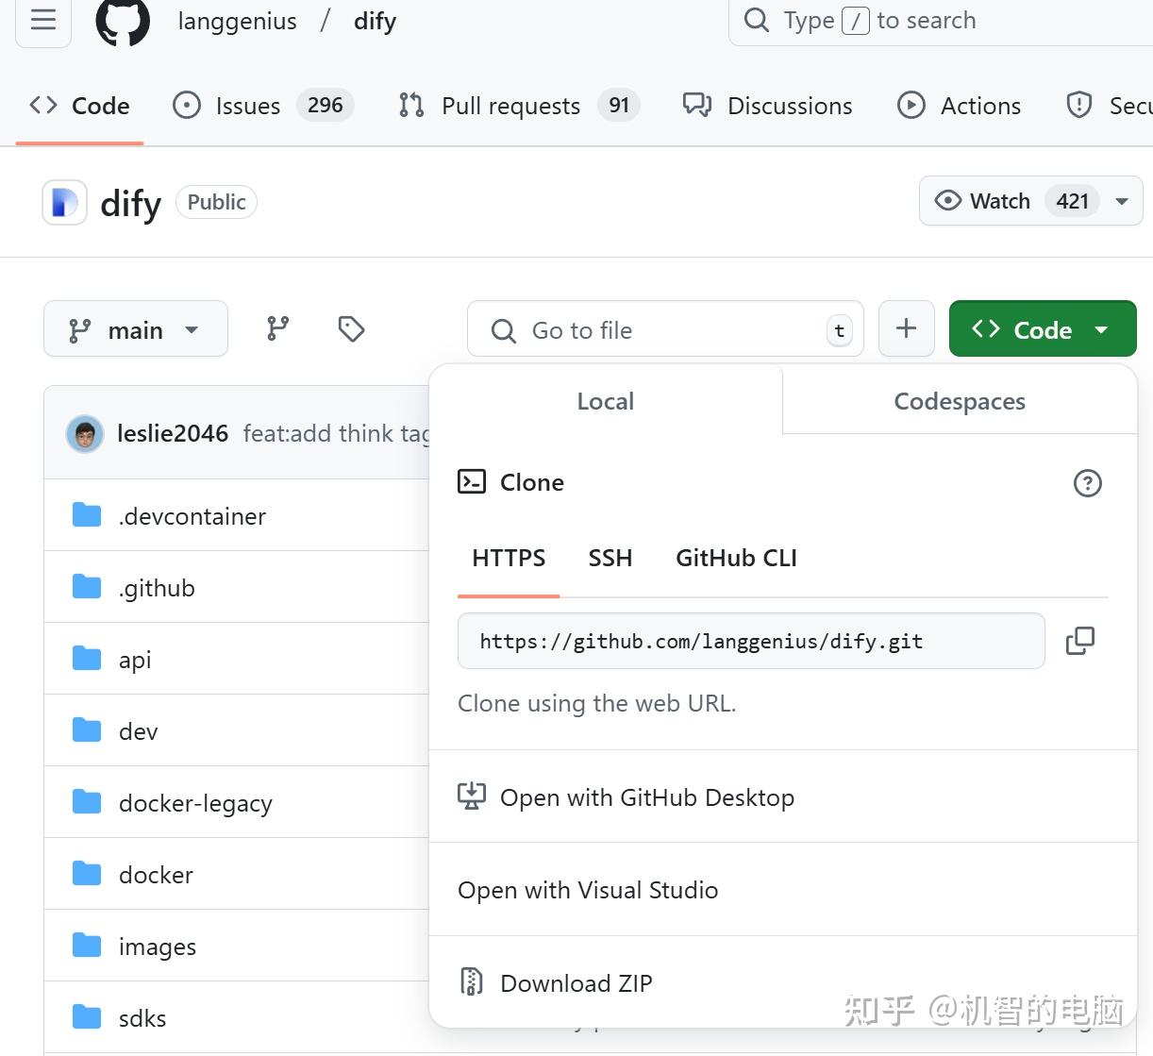Image resolution: width=1153 pixels, height=1056 pixels.
Task: Open the Issues tab
Action: tap(263, 106)
